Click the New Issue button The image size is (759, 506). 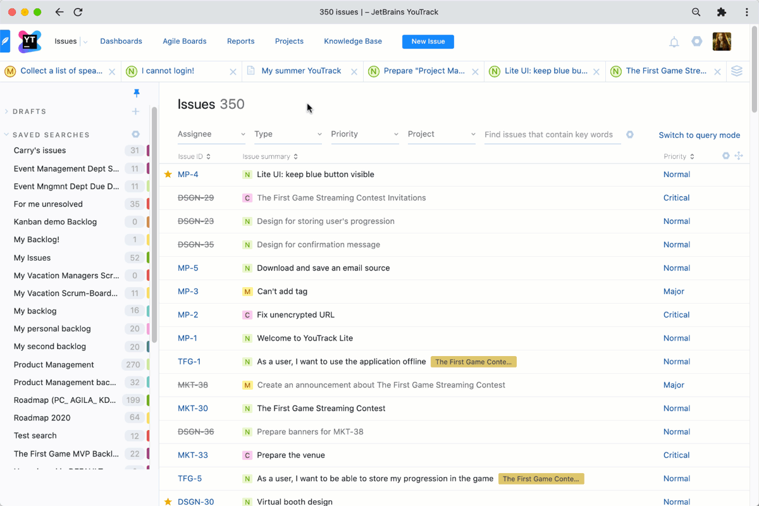tap(428, 41)
